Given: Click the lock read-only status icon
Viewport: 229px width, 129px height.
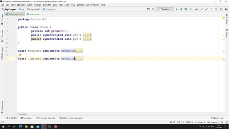Looking at the screenshot, I should [222, 122].
